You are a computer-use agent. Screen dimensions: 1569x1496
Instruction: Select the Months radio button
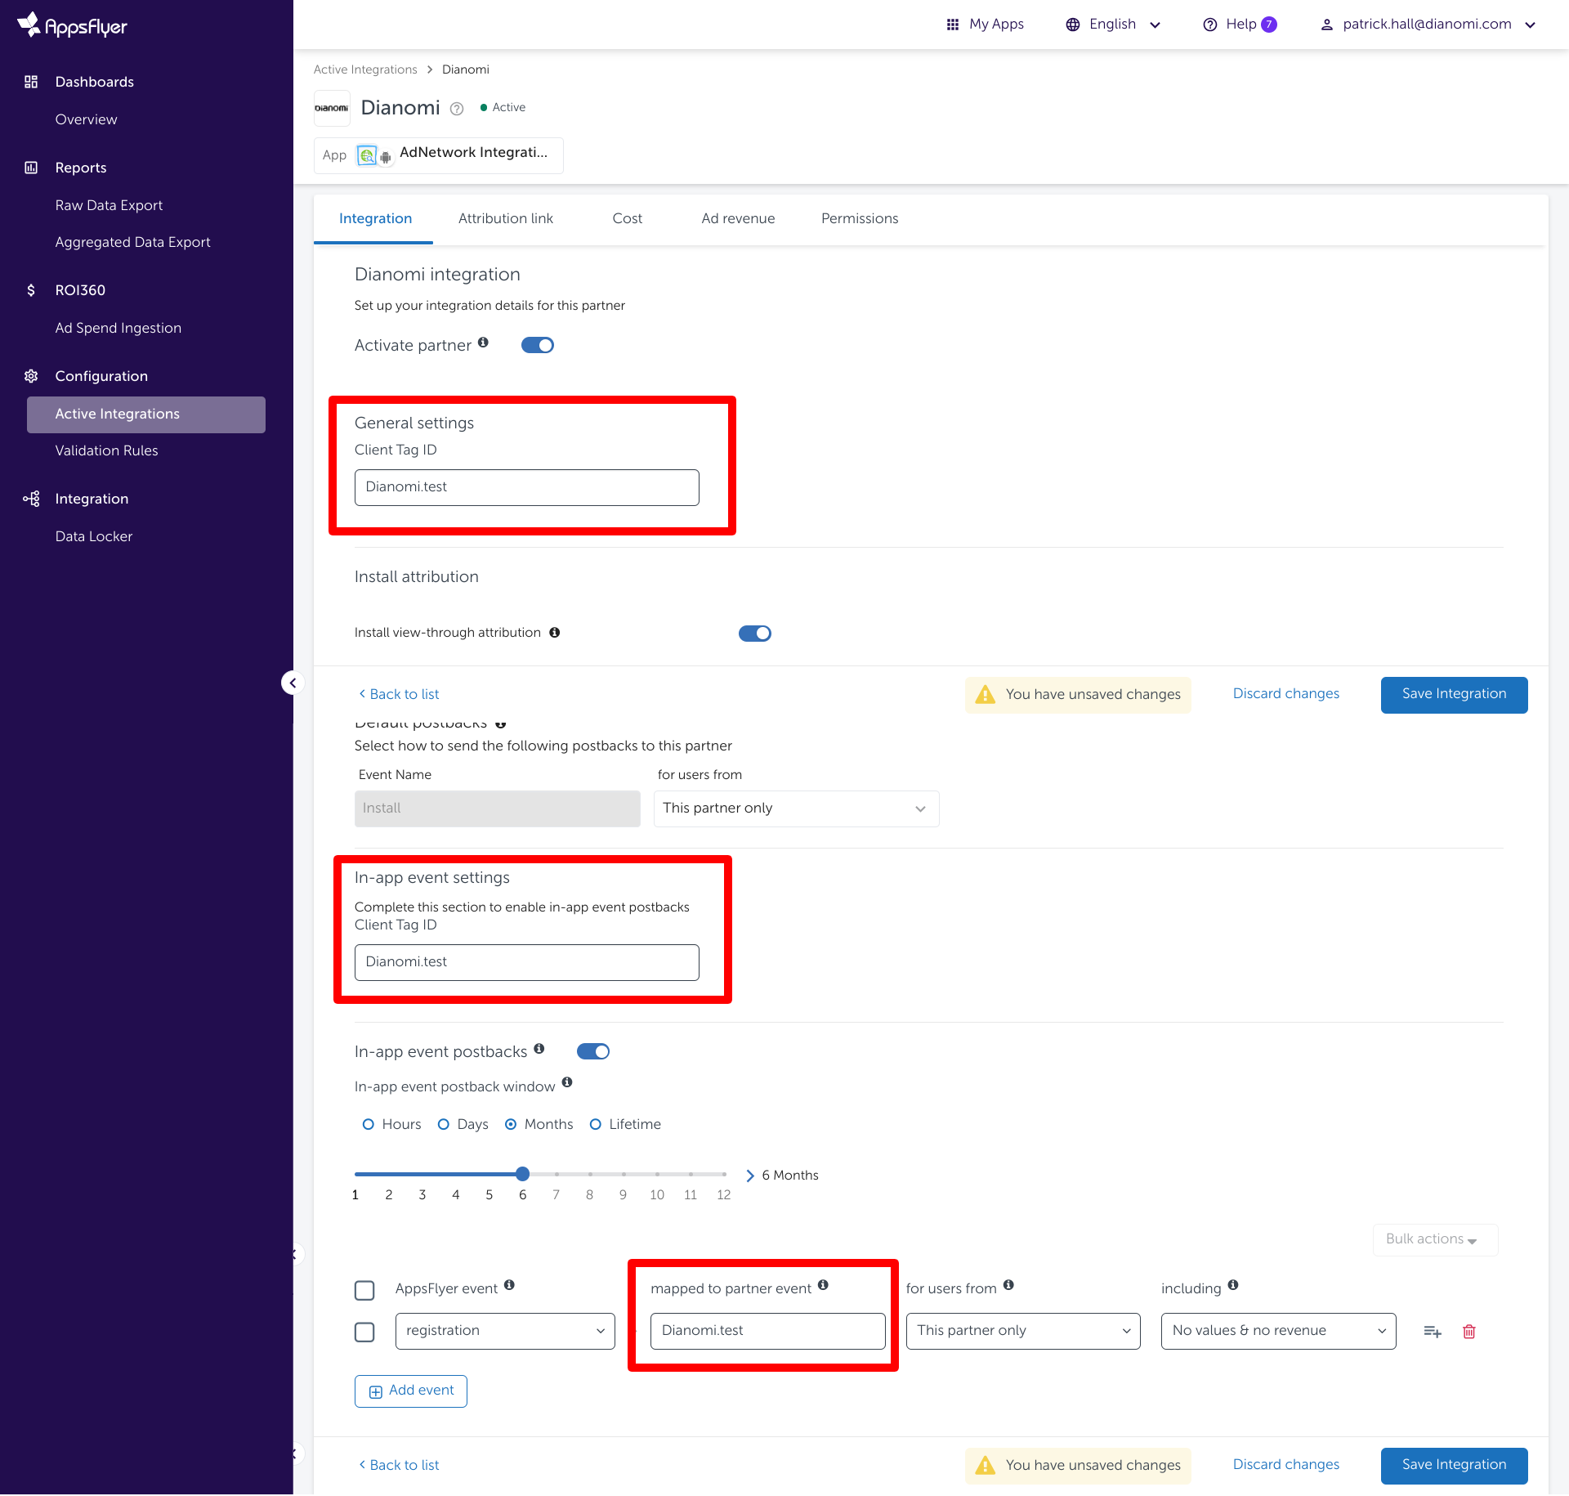[511, 1125]
